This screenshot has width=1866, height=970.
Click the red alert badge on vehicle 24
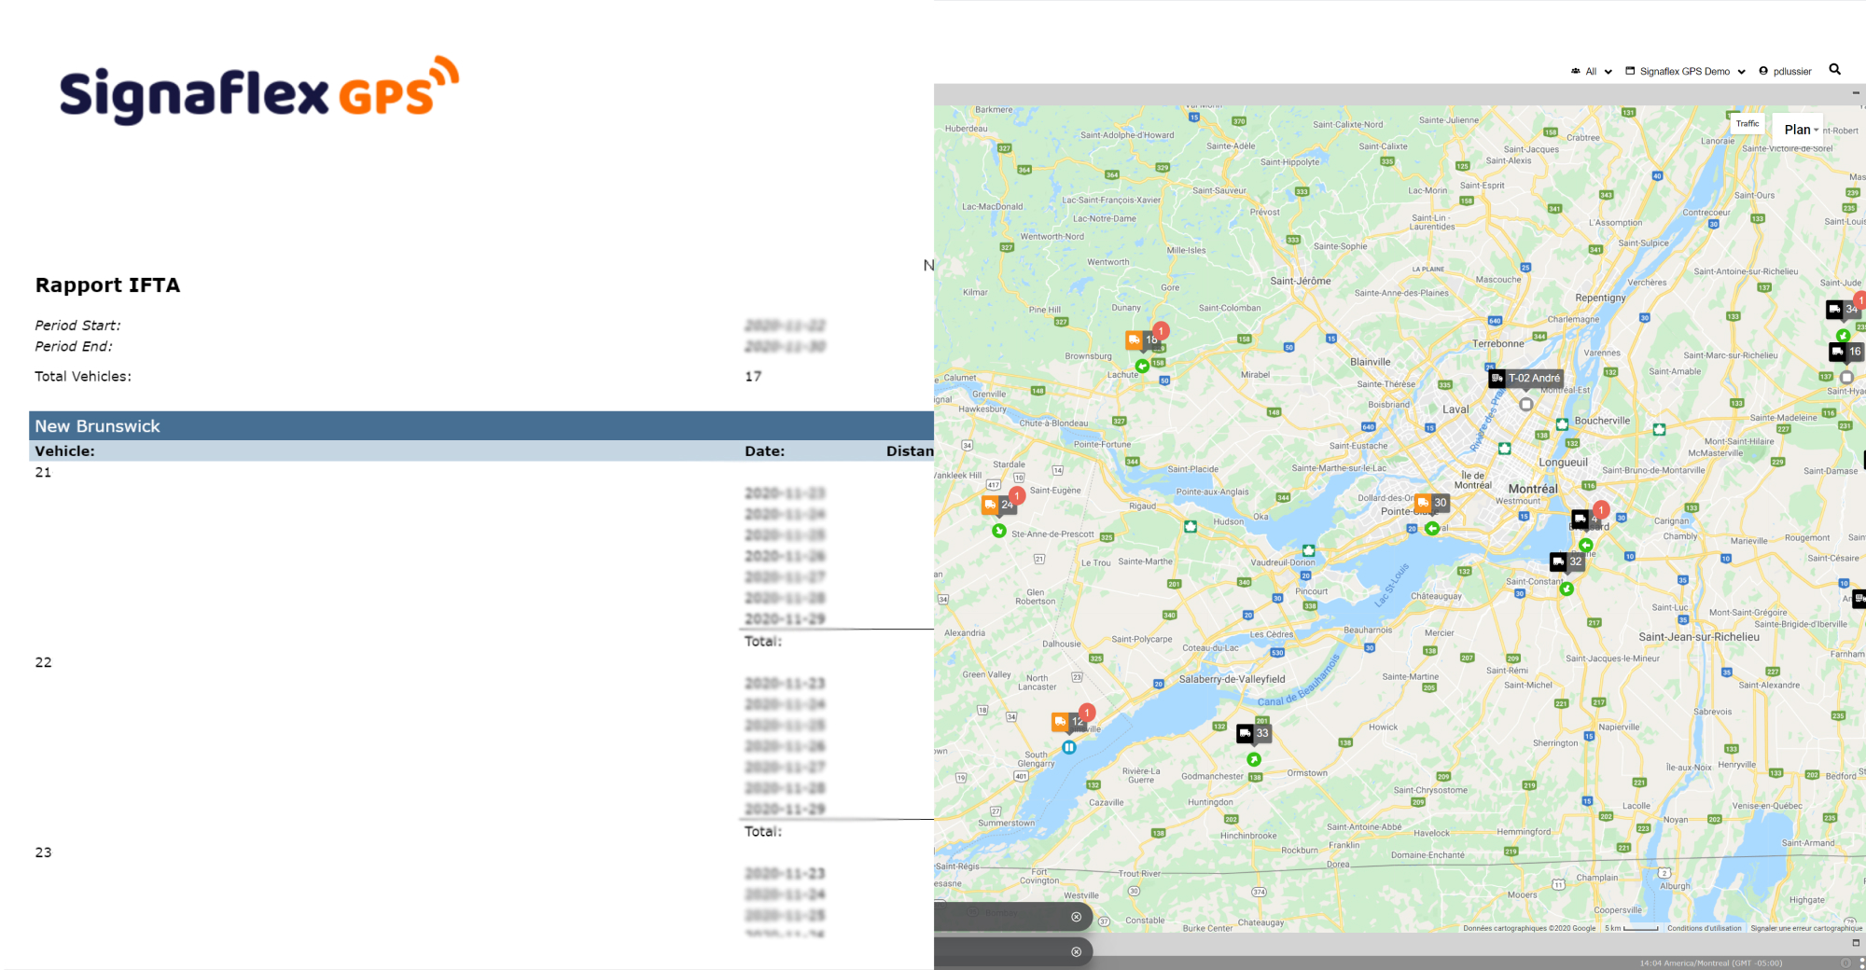point(1017,495)
